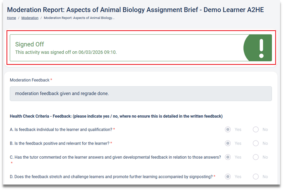
Task: Choose No for question B positive feedback
Action: tap(256, 143)
